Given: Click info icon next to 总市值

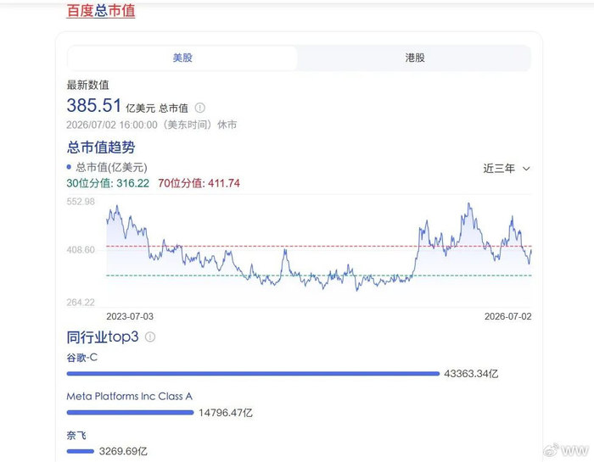Looking at the screenshot, I should click(199, 109).
